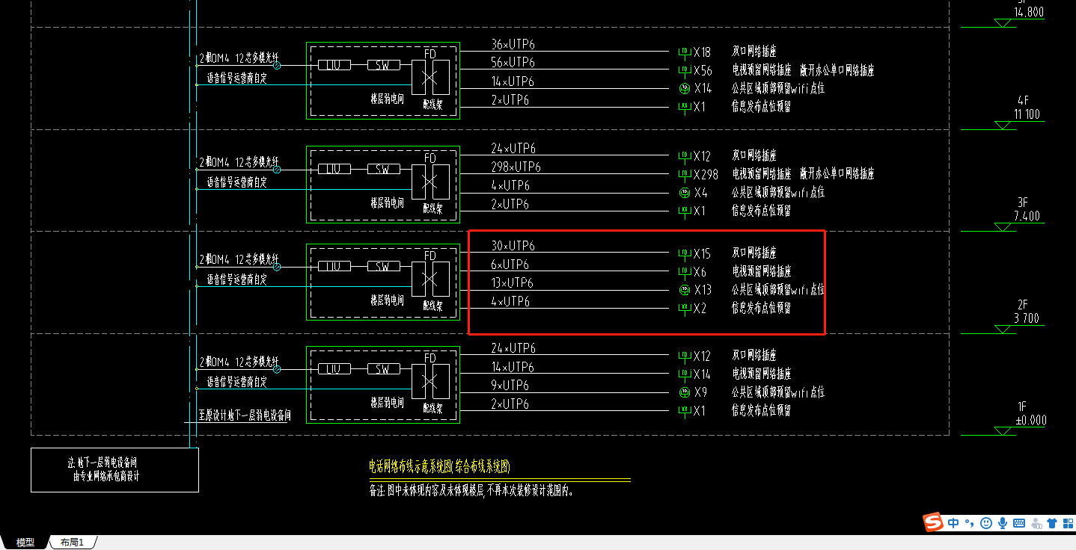Screen dimensions: 1076x550
Task: Click the yellow 电话网络布线示意系统图 title
Action: 439,467
